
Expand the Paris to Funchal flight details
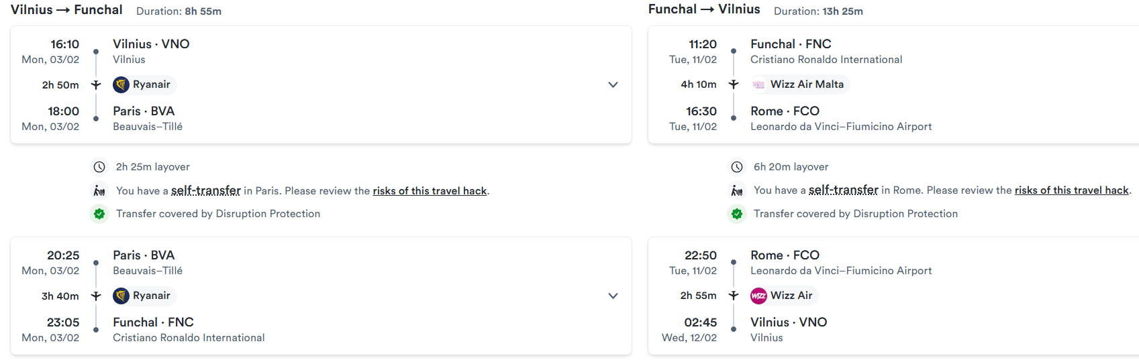613,296
